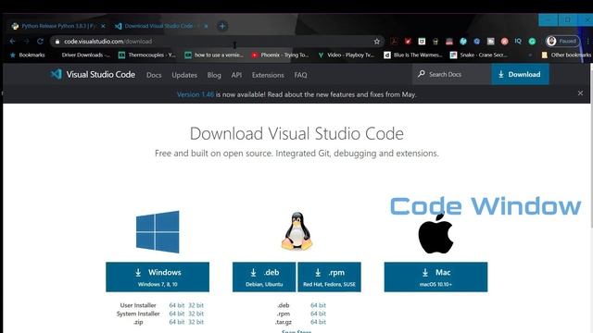Click the address bar URL field
Image resolution: width=593 pixels, height=333 pixels.
216,41
